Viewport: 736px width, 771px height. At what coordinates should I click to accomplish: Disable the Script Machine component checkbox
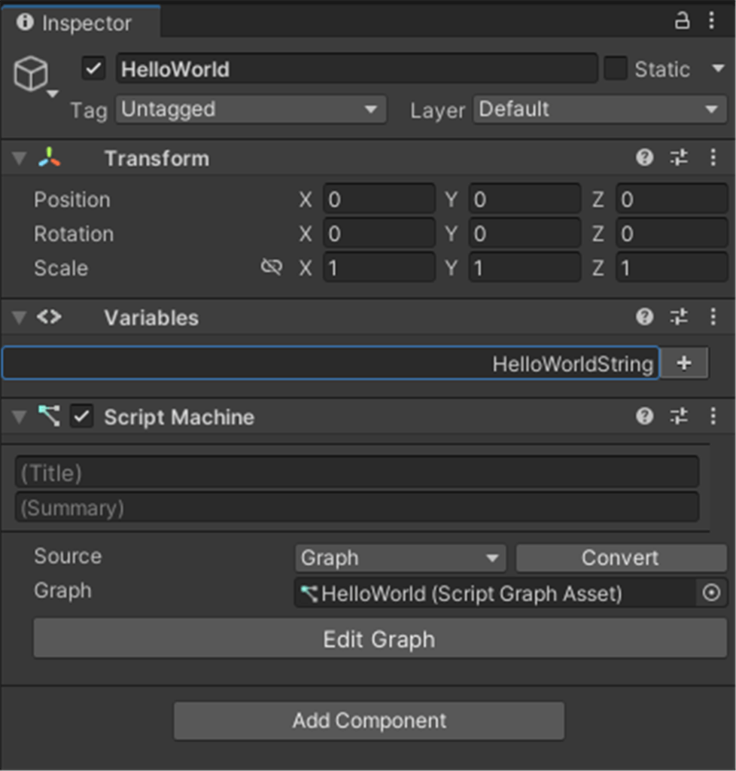pos(81,416)
